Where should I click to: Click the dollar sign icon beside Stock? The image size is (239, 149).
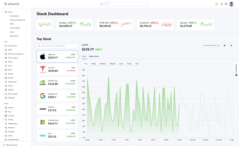tap(6, 62)
